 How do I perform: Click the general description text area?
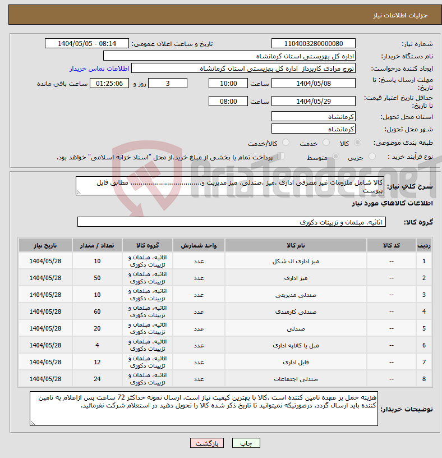(x=230, y=186)
